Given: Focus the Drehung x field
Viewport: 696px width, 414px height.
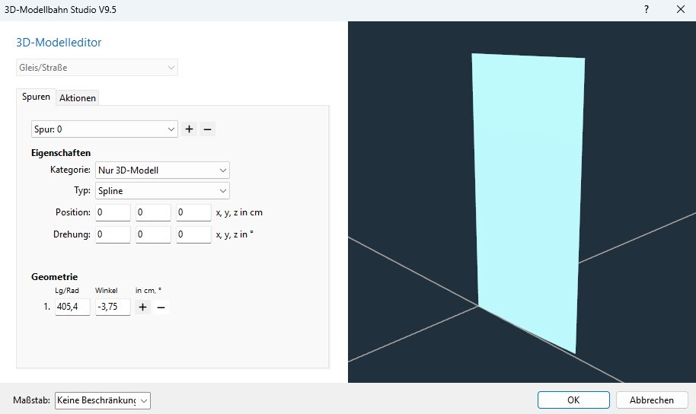Looking at the screenshot, I should [113, 234].
